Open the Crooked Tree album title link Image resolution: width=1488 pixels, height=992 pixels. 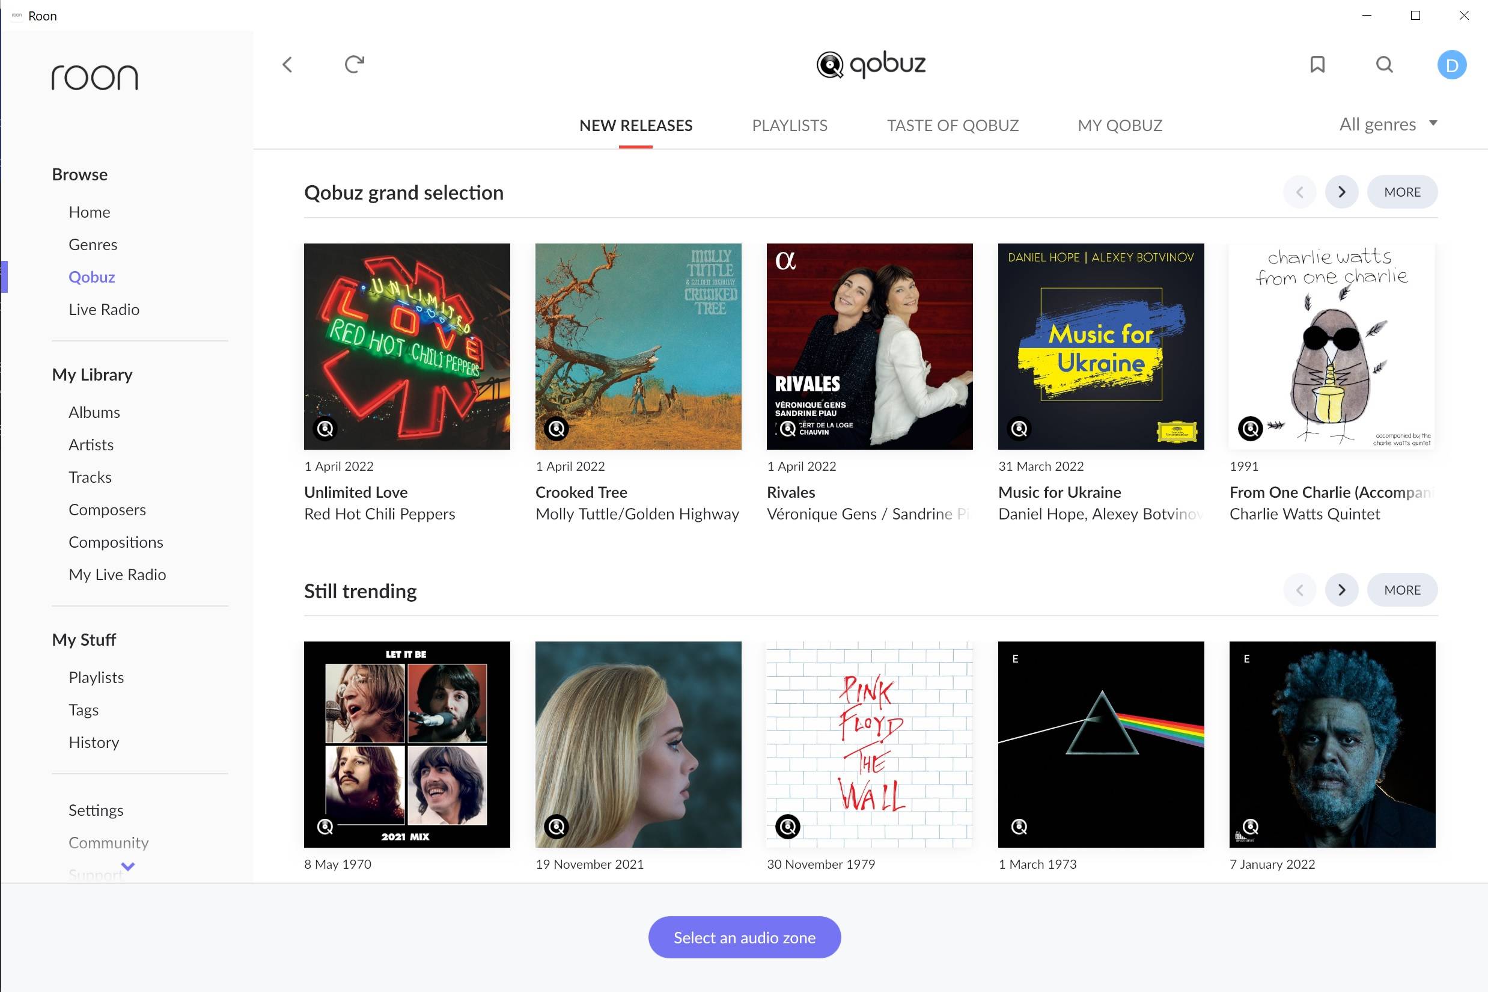[x=581, y=492]
